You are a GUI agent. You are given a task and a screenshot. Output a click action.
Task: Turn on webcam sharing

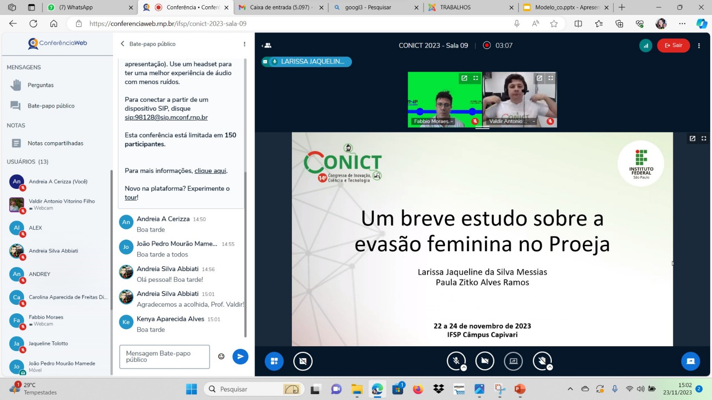(485, 361)
